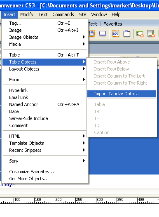Open the Modify menu
159x217 pixels.
click(x=27, y=14)
